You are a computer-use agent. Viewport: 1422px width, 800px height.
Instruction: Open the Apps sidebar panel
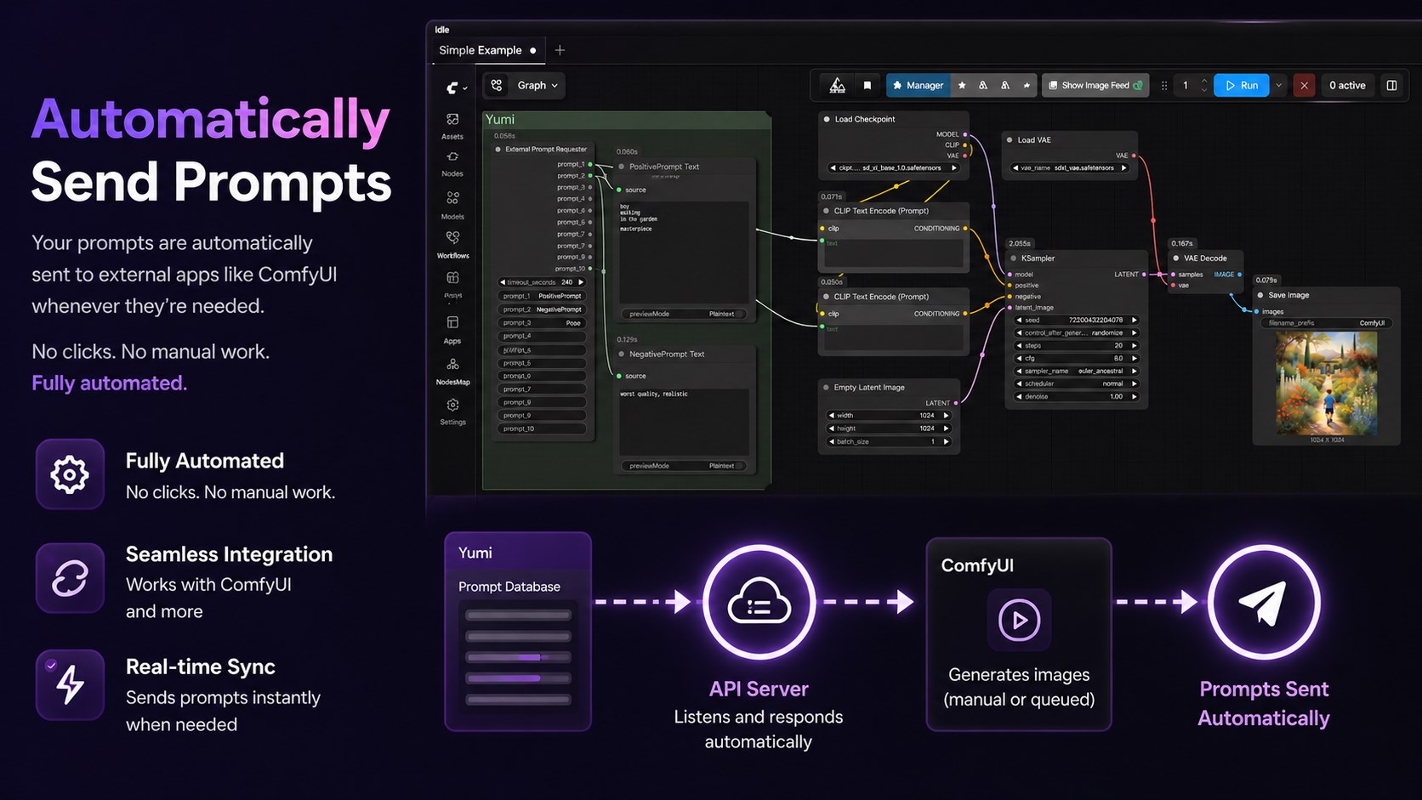click(452, 329)
